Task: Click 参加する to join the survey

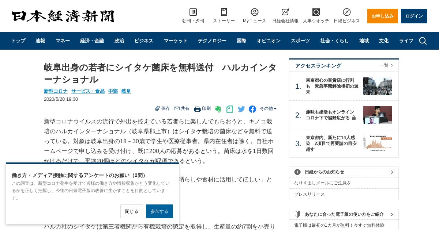Action: coord(160,211)
